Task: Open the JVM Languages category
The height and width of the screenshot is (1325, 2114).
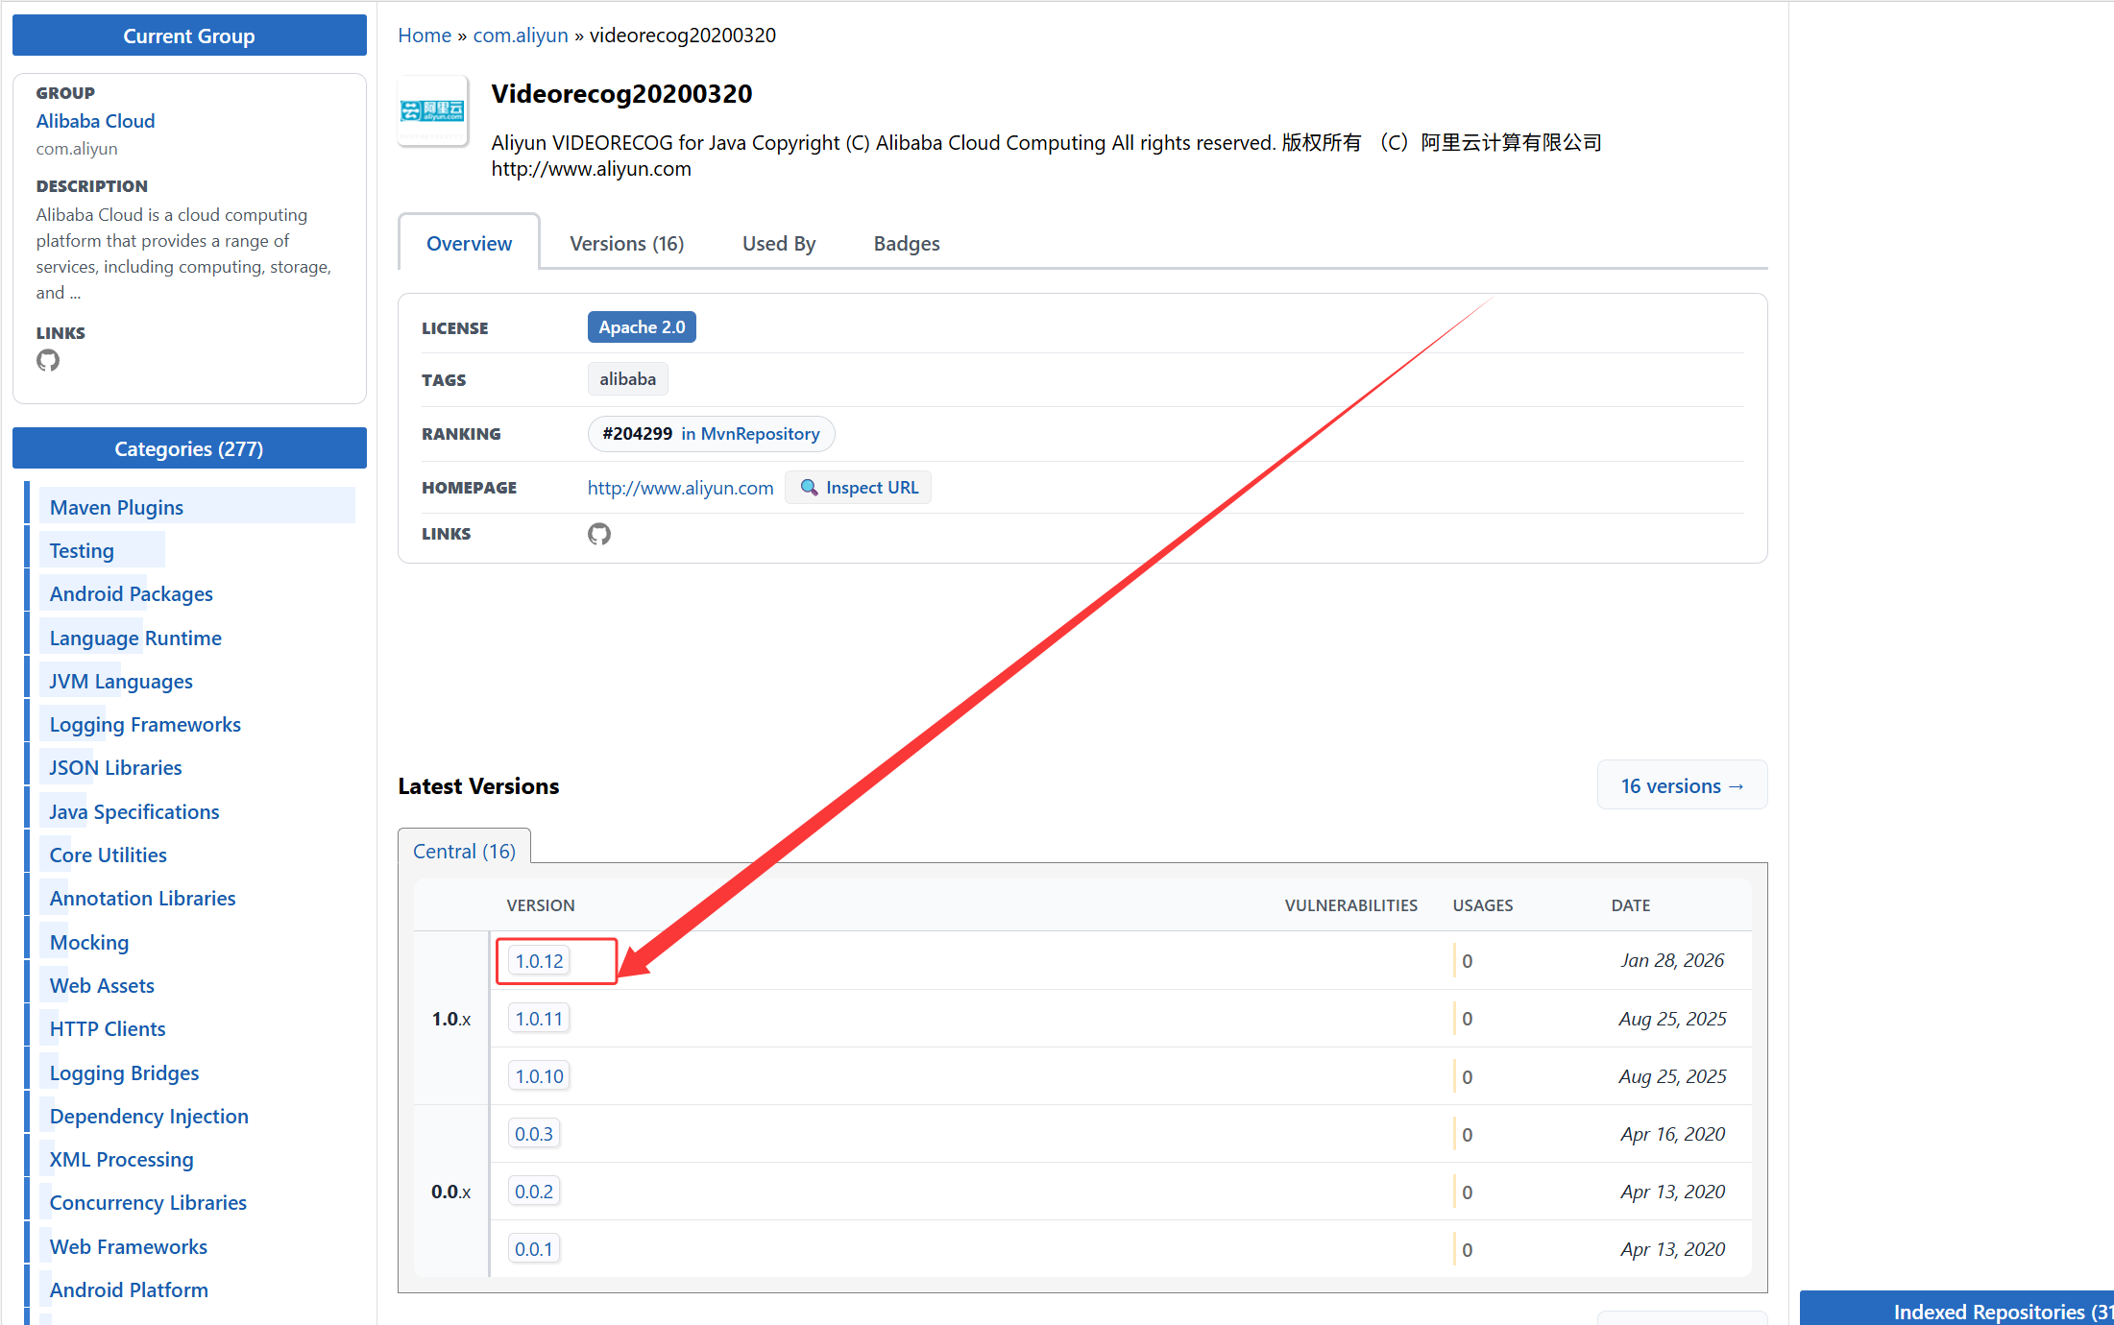Action: point(121,681)
